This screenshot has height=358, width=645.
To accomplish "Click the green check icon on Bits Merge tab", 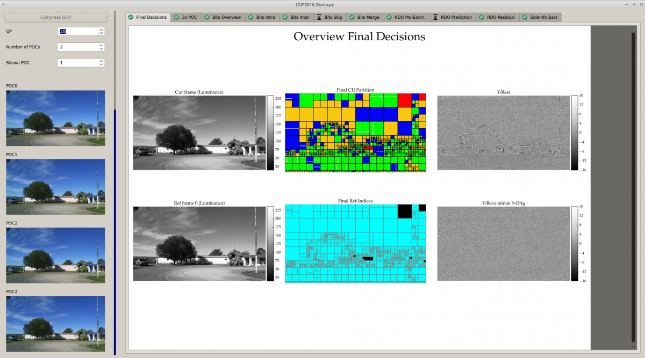I will coord(352,17).
